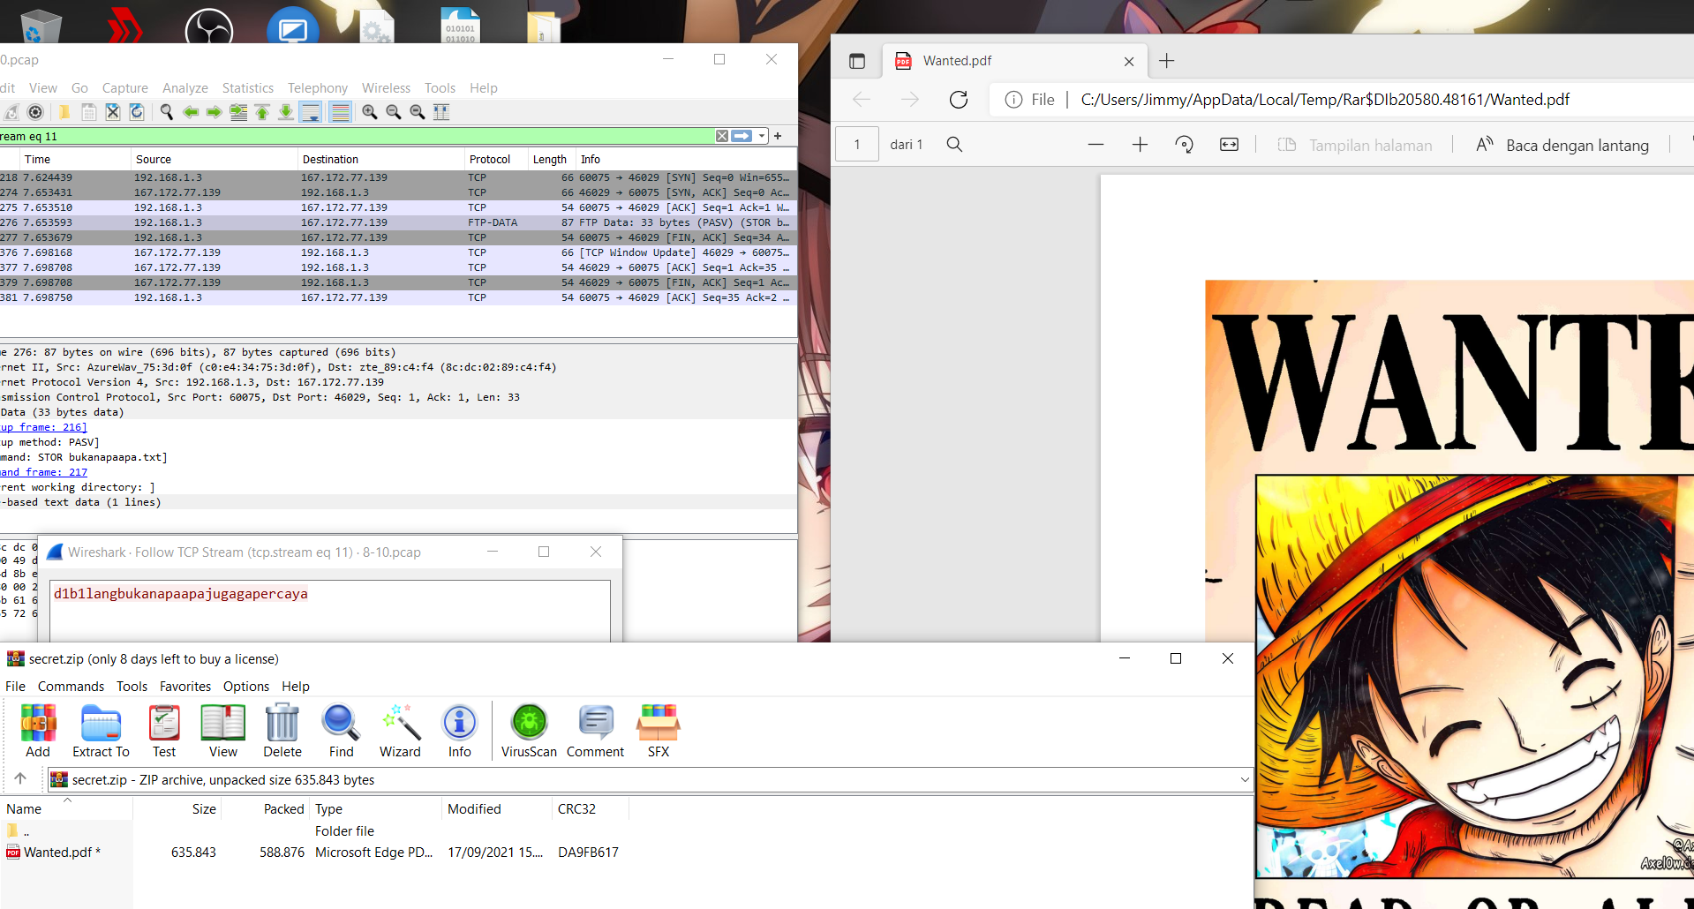Test the archive with WinRAR Test
Screen dimensions: 1694x909
click(164, 731)
